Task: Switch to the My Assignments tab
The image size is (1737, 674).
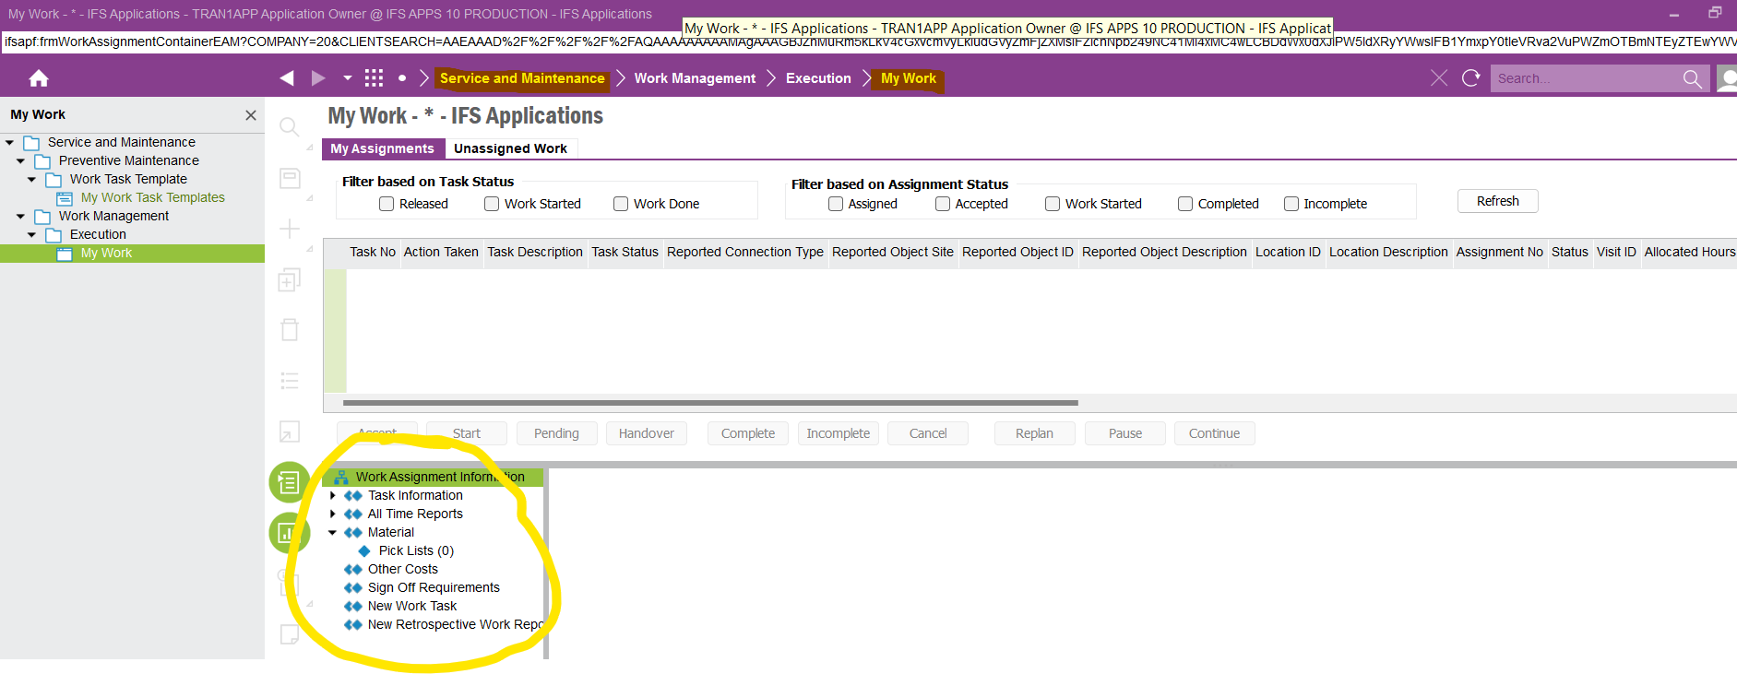Action: (x=382, y=148)
